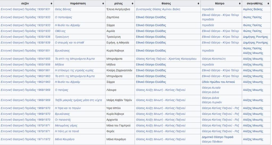Follow the Συνεταιρικός Θίασος Αιμίλιου Βεάκη link
The width and height of the screenshot is (272, 145).
[x=158, y=9]
